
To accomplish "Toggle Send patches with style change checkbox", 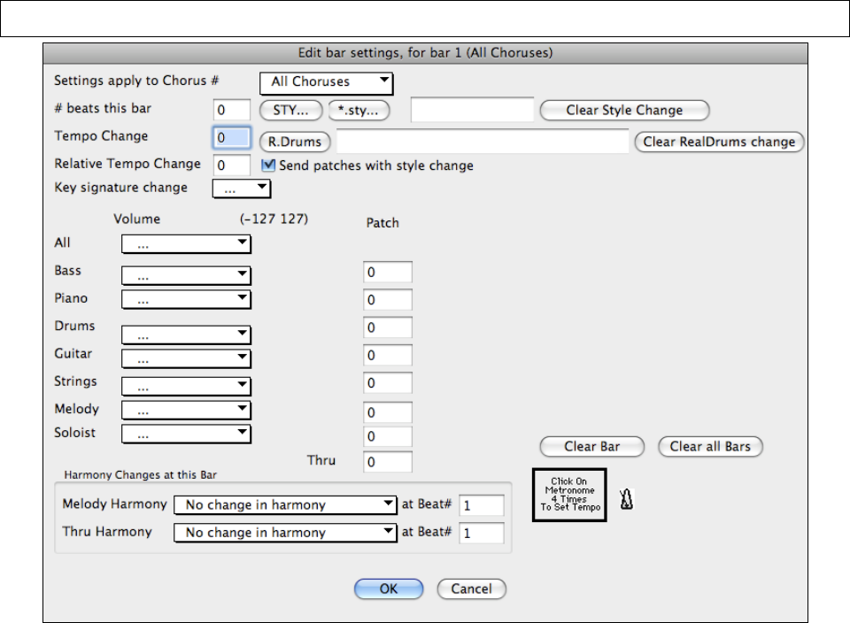I will click(x=270, y=165).
